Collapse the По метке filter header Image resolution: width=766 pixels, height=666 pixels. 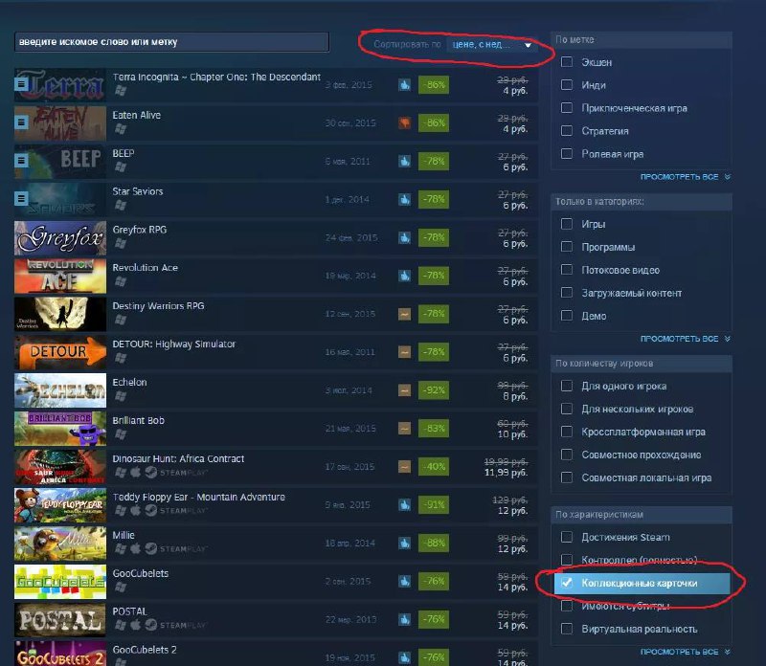642,39
